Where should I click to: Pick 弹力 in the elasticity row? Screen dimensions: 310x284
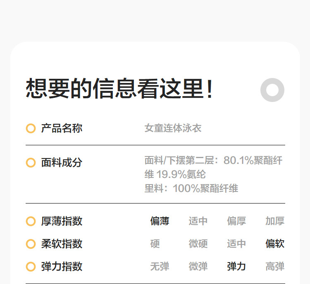[236, 267]
